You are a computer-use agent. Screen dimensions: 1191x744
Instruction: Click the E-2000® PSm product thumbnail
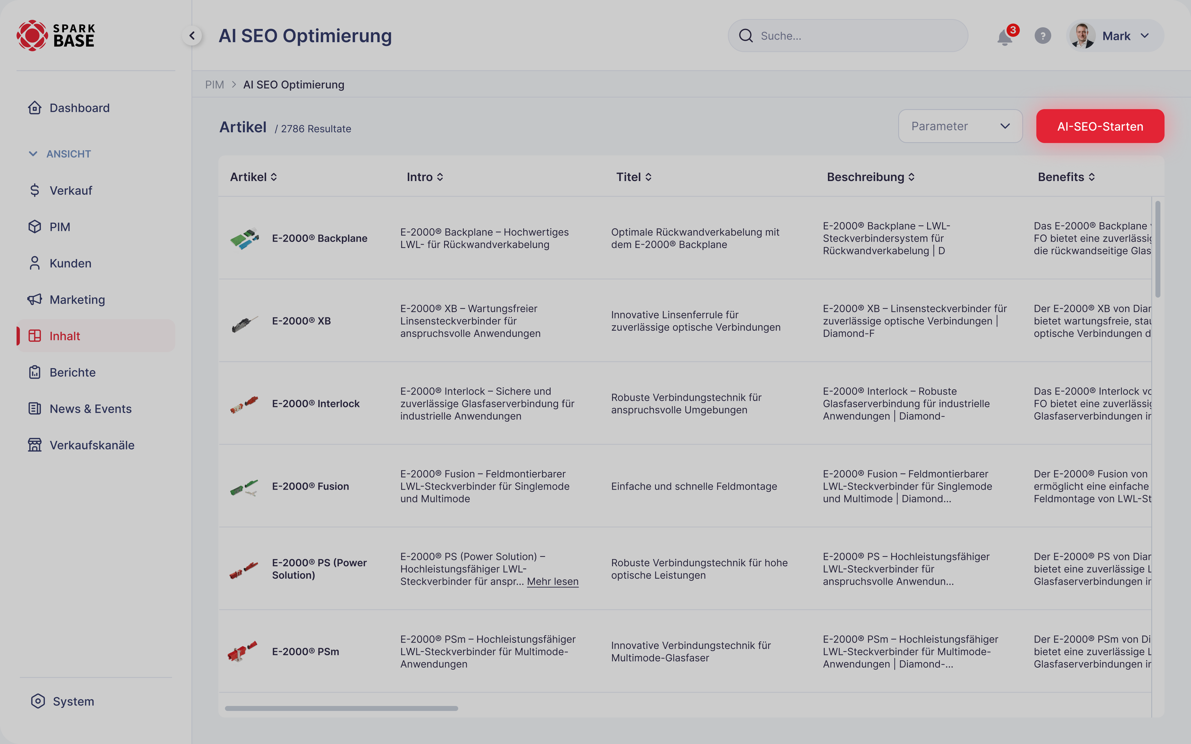click(x=243, y=651)
